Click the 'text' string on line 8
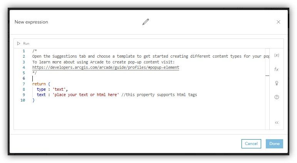The image size is (297, 163). click(x=59, y=89)
